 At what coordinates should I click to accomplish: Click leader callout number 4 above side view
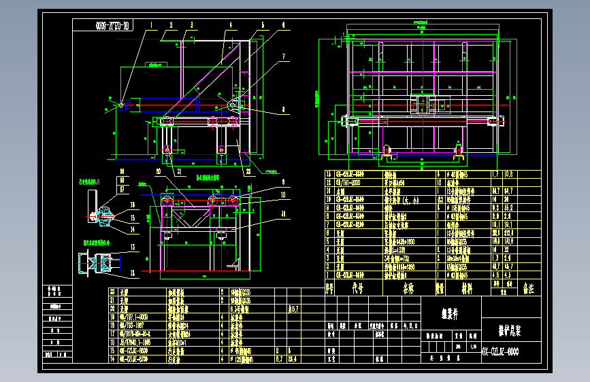click(231, 25)
